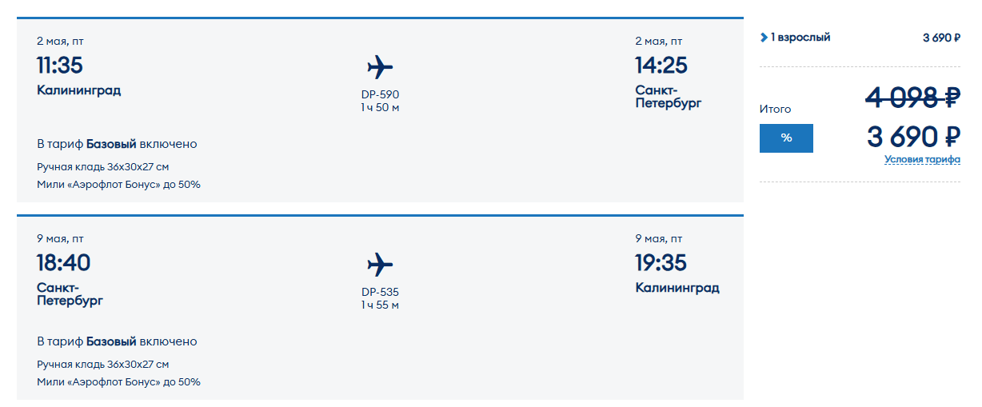This screenshot has width=982, height=407.
Task: Click the discounted total 3 690 ₽
Action: click(x=913, y=137)
